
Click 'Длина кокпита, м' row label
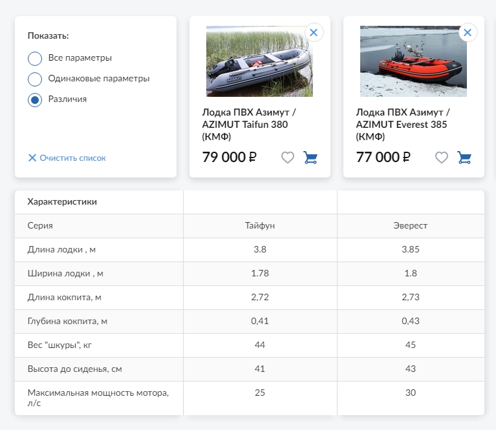pos(64,298)
